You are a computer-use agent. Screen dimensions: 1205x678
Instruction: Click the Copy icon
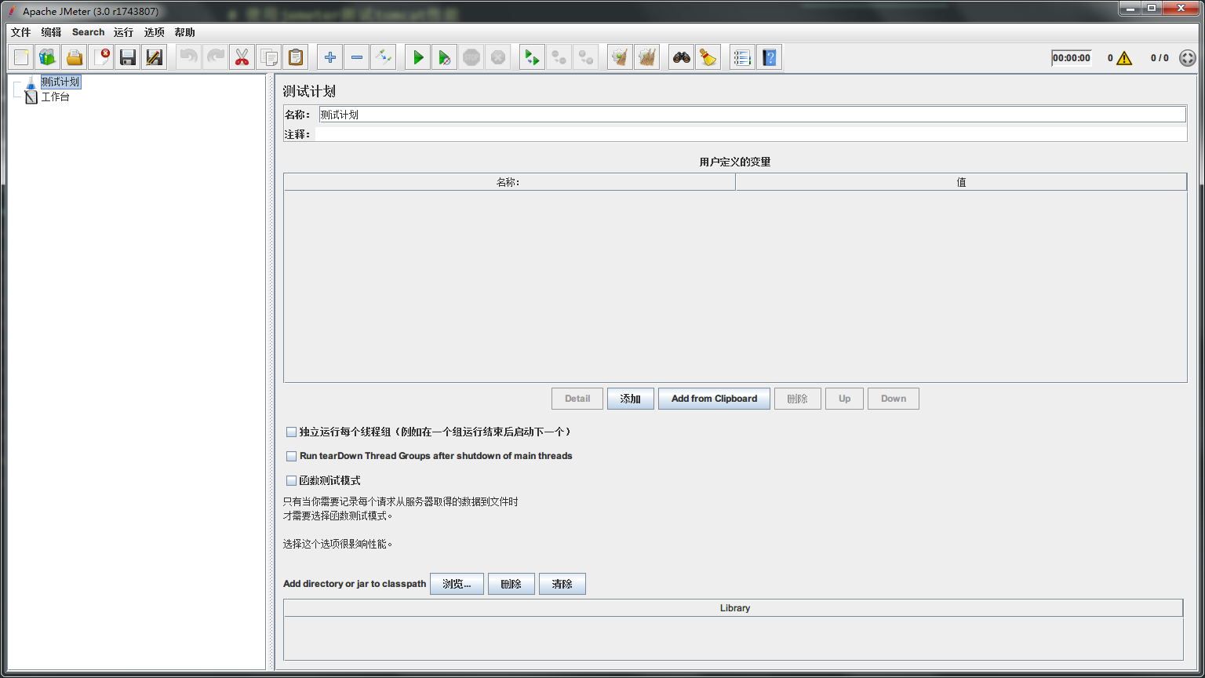point(268,57)
